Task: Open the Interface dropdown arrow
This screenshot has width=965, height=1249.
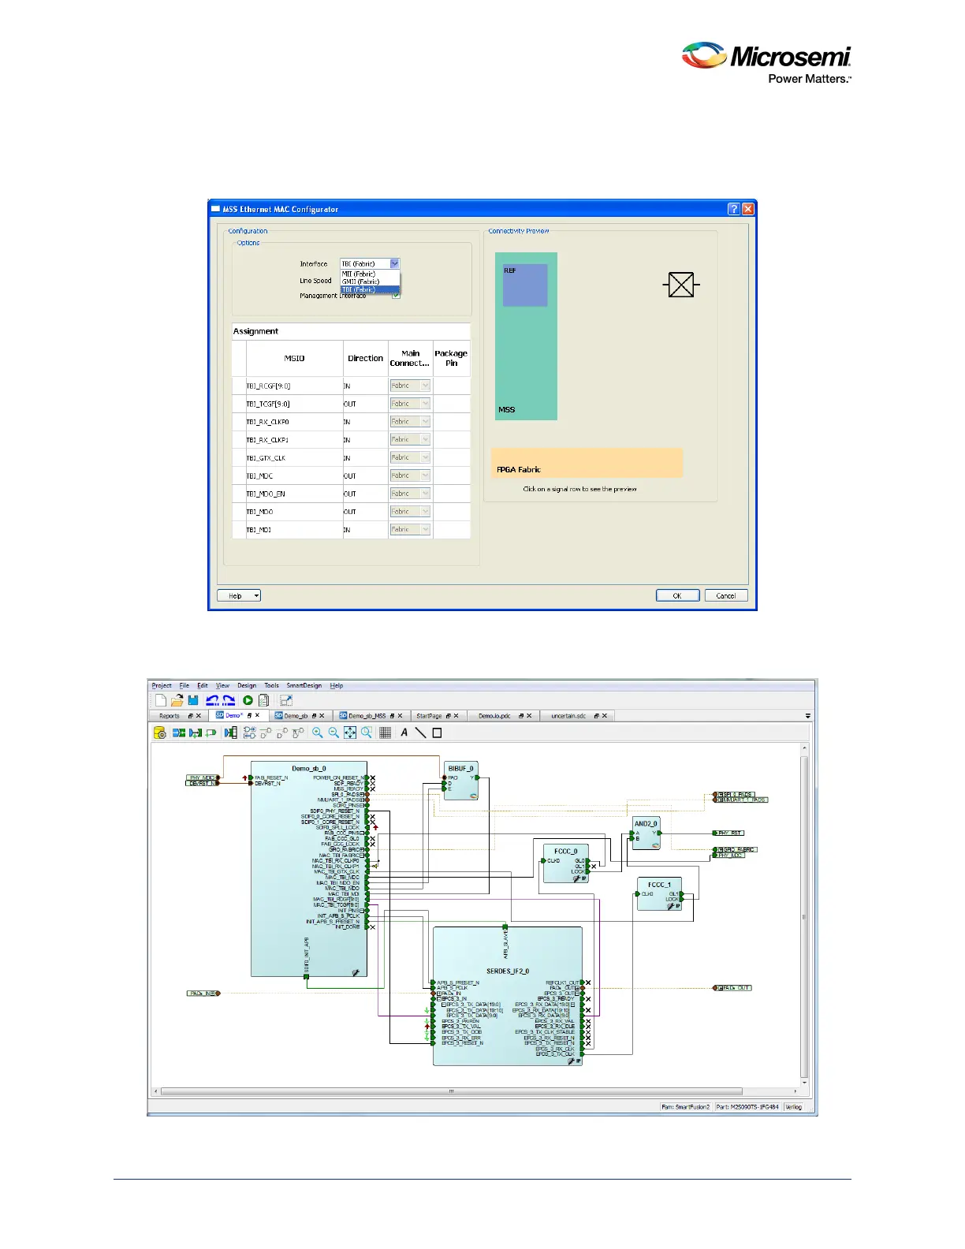Action: 395,263
